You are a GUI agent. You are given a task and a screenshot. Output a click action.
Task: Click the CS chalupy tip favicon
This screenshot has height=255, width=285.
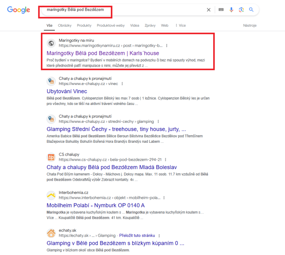pyautogui.click(x=51, y=157)
